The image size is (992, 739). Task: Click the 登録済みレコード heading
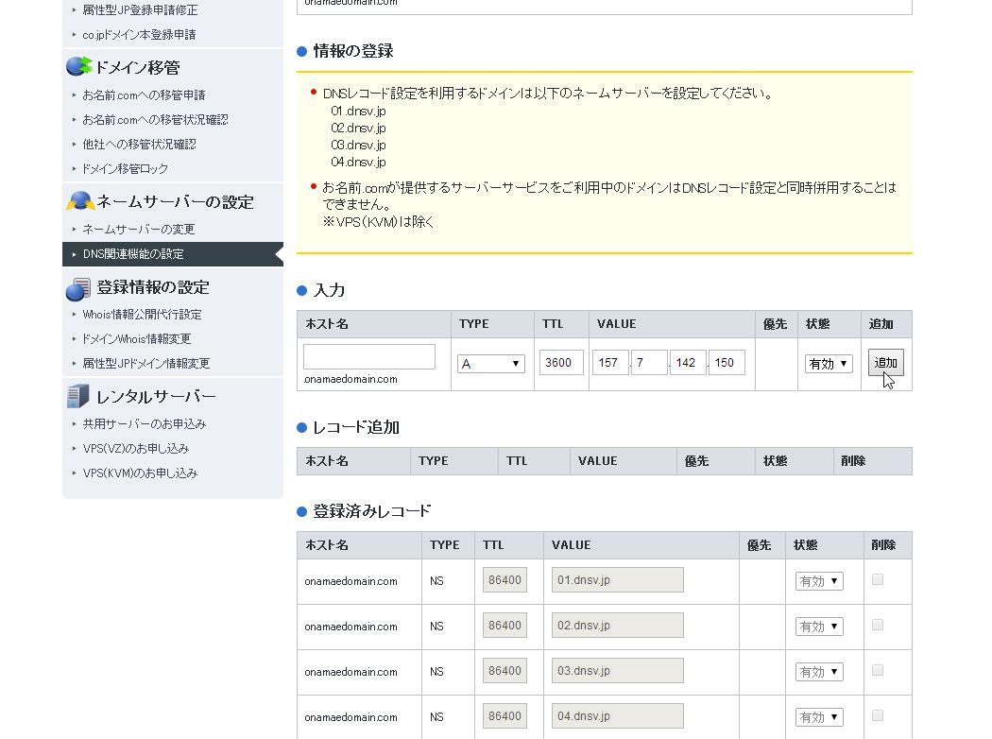[372, 511]
